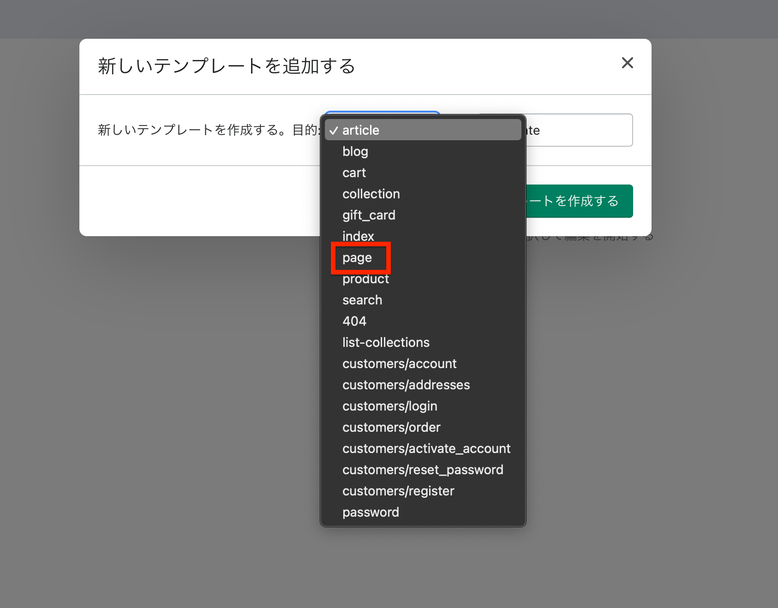This screenshot has width=778, height=608.
Task: Choose product template type
Action: (x=365, y=279)
